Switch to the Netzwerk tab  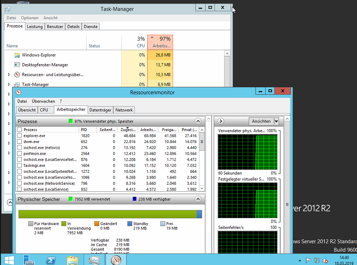[x=124, y=110]
